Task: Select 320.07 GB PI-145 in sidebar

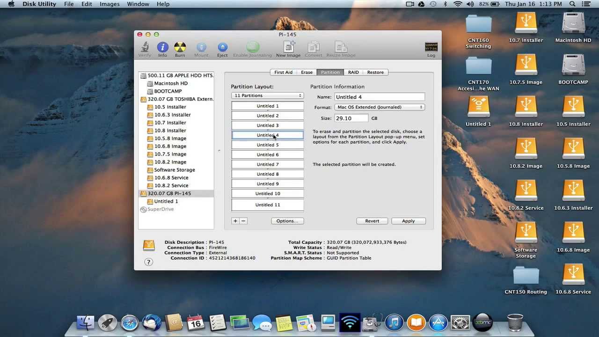Action: click(x=176, y=193)
